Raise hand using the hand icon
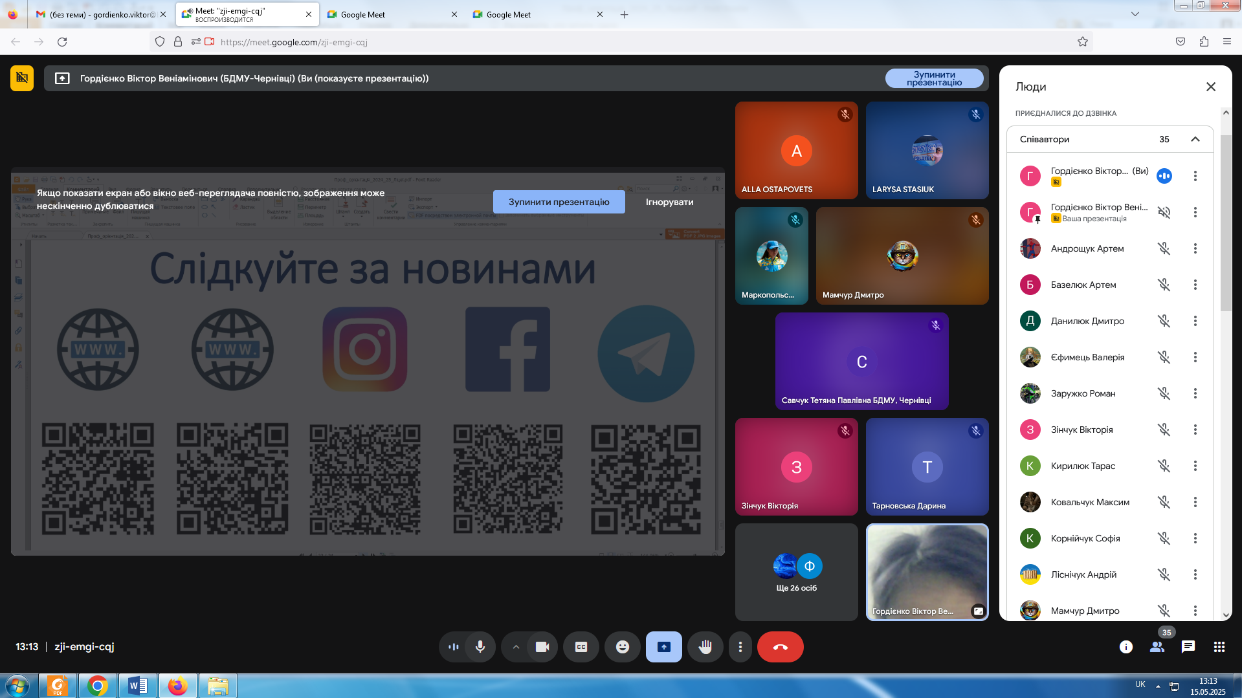 click(x=705, y=647)
